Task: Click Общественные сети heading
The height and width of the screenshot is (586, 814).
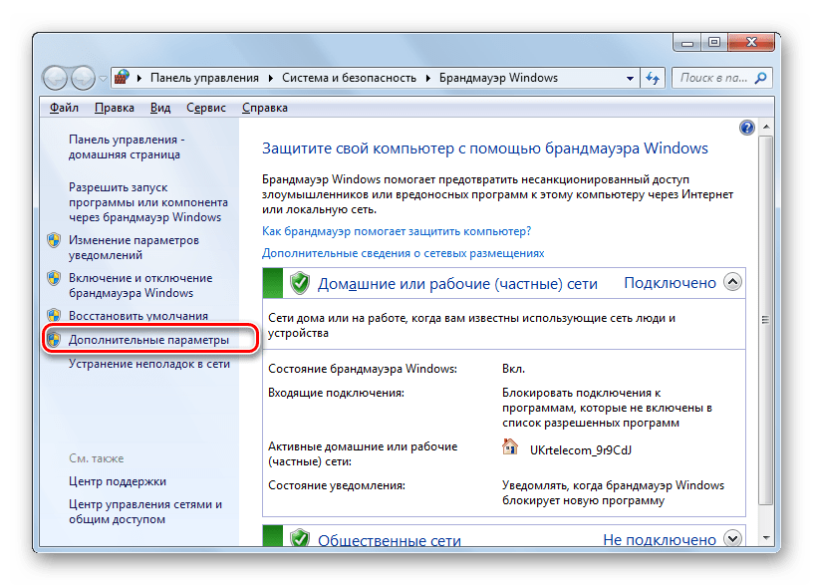Action: [390, 540]
